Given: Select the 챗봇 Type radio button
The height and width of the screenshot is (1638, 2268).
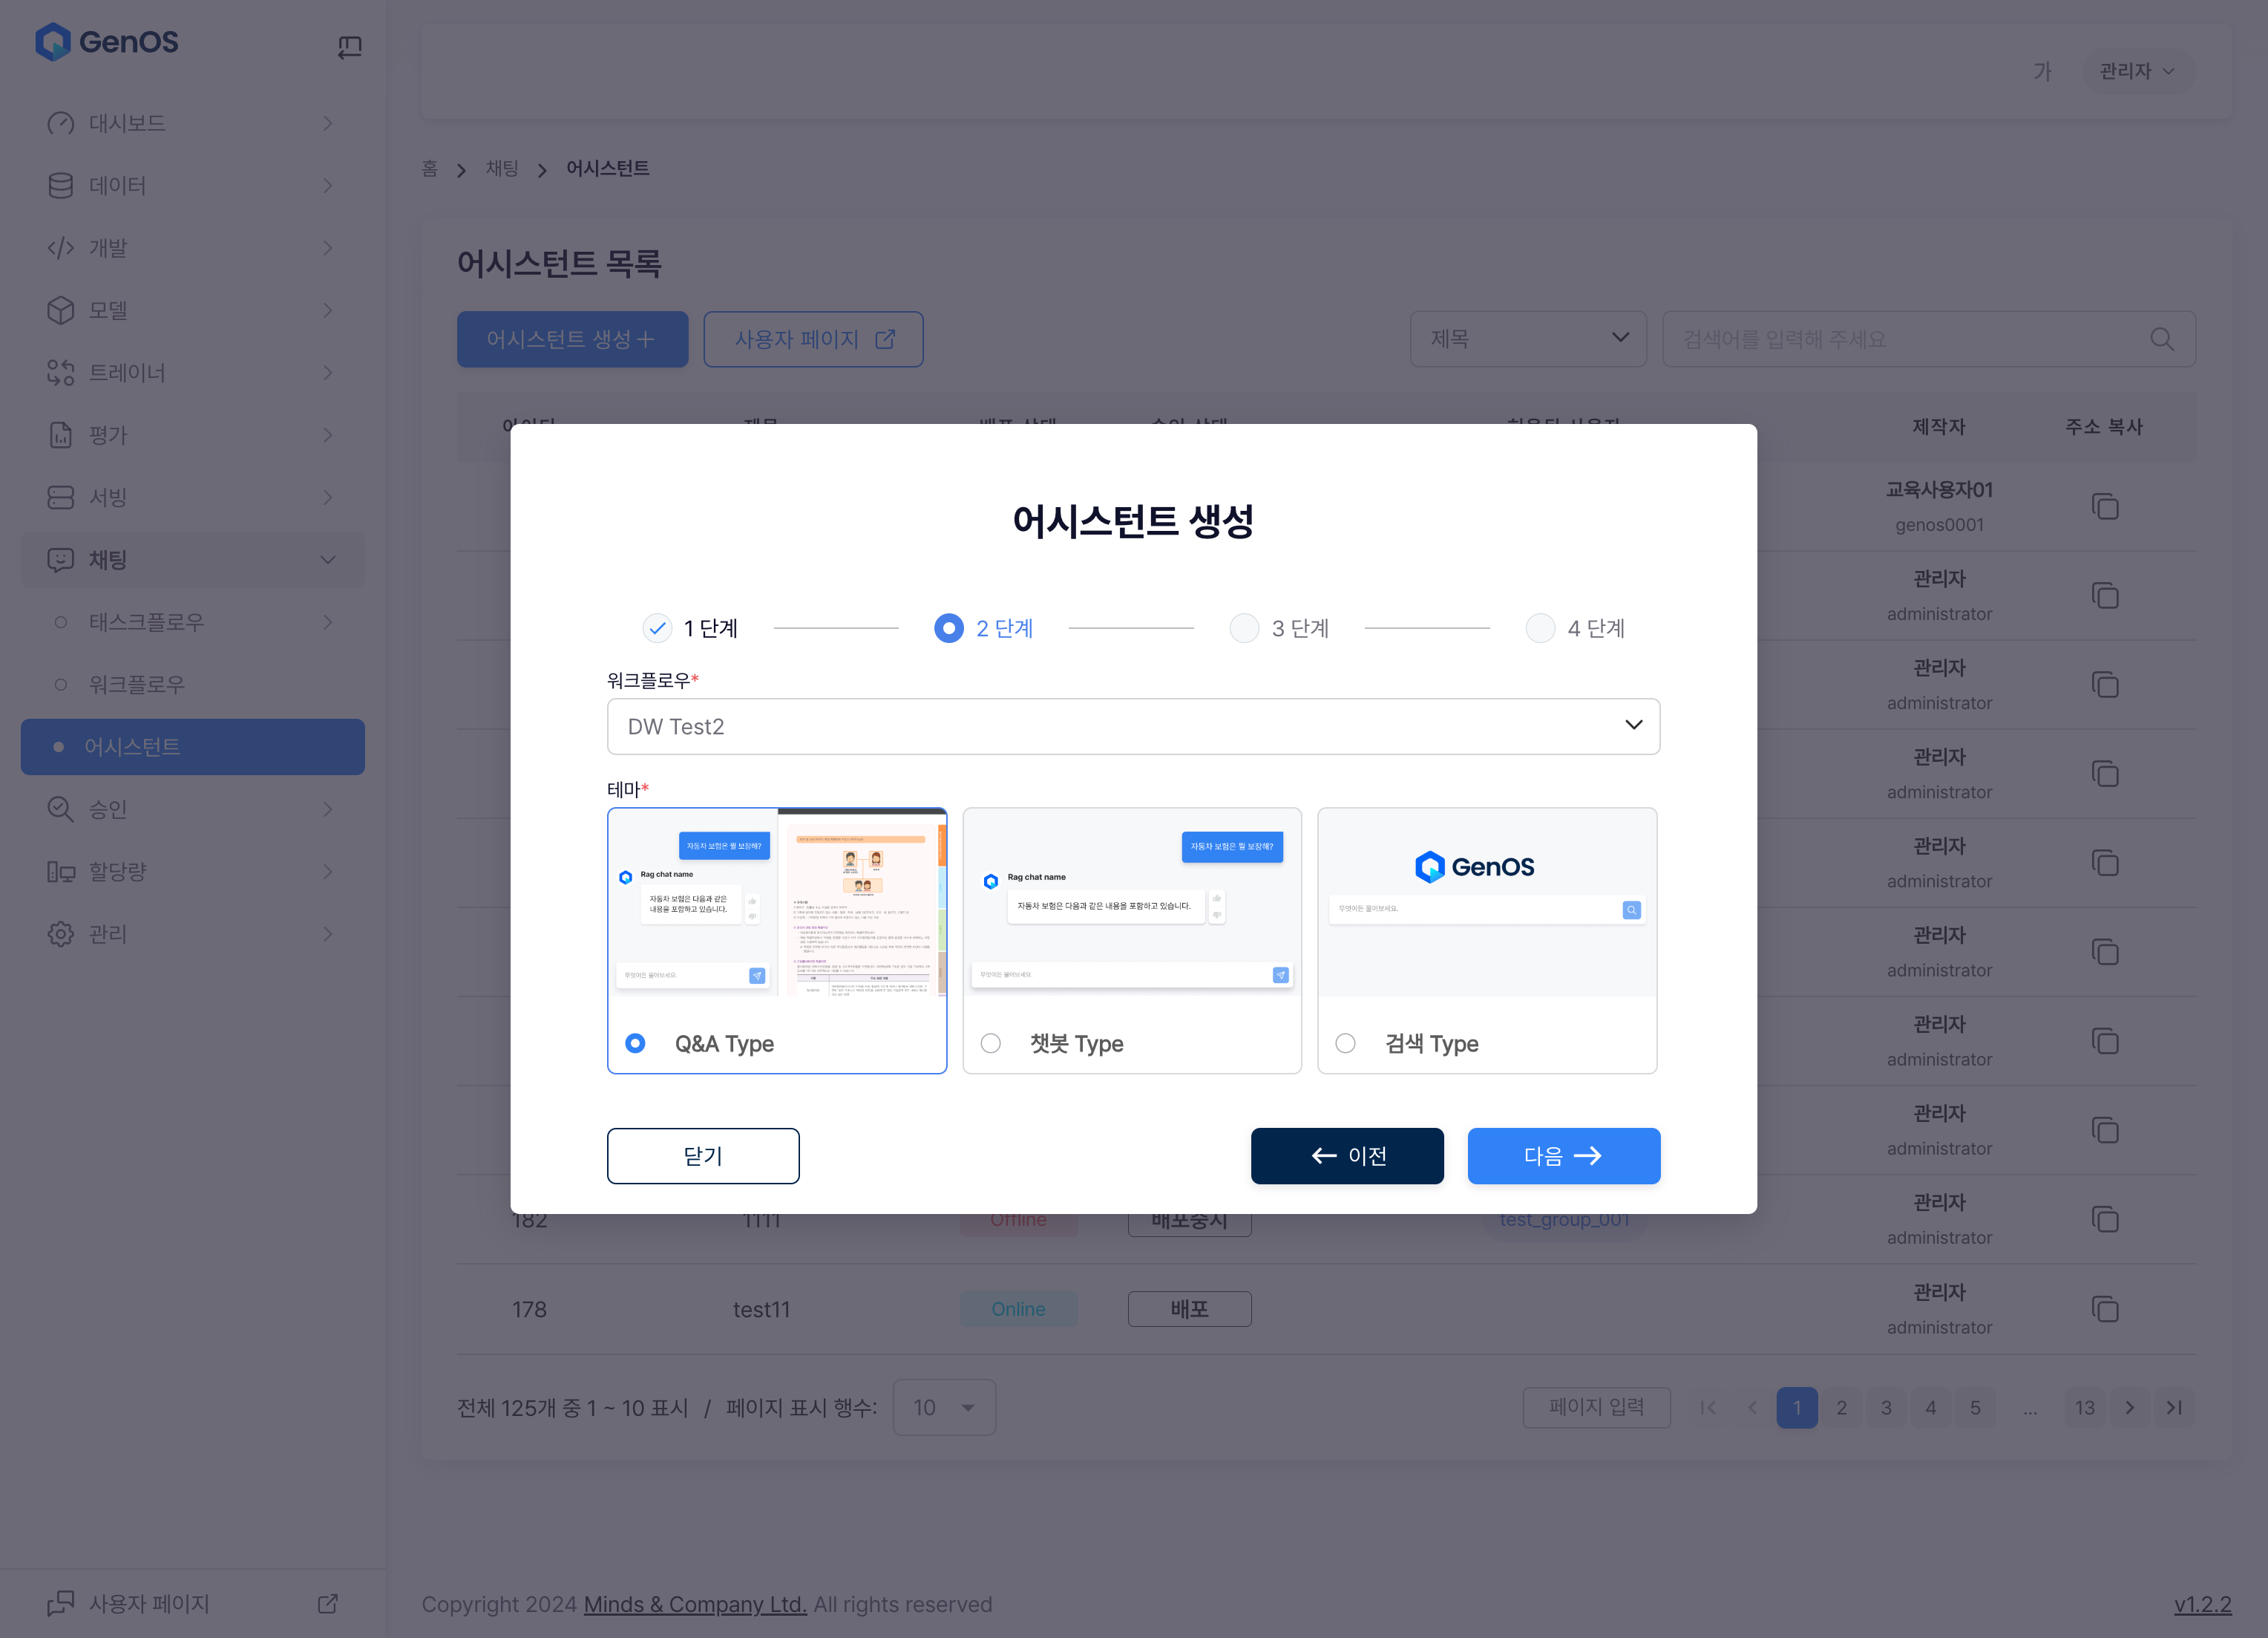Looking at the screenshot, I should (x=990, y=1042).
